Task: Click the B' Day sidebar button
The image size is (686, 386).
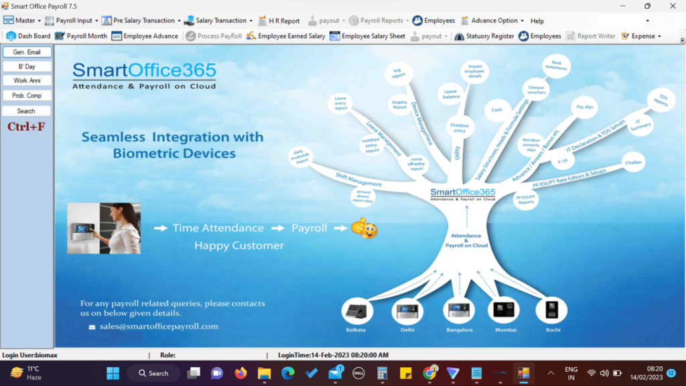Action: click(27, 66)
